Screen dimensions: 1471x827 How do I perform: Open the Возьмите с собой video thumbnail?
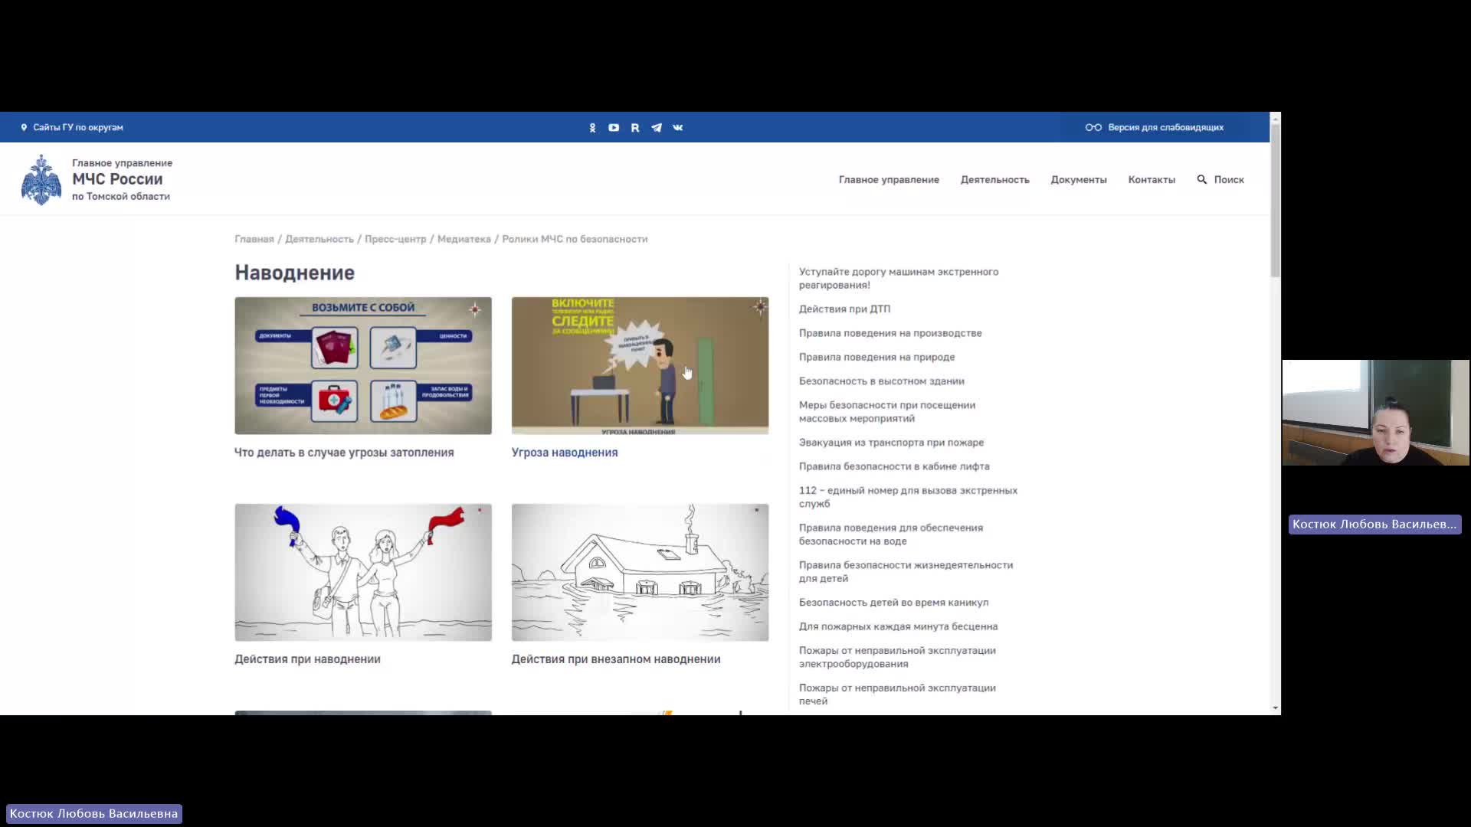click(x=363, y=366)
